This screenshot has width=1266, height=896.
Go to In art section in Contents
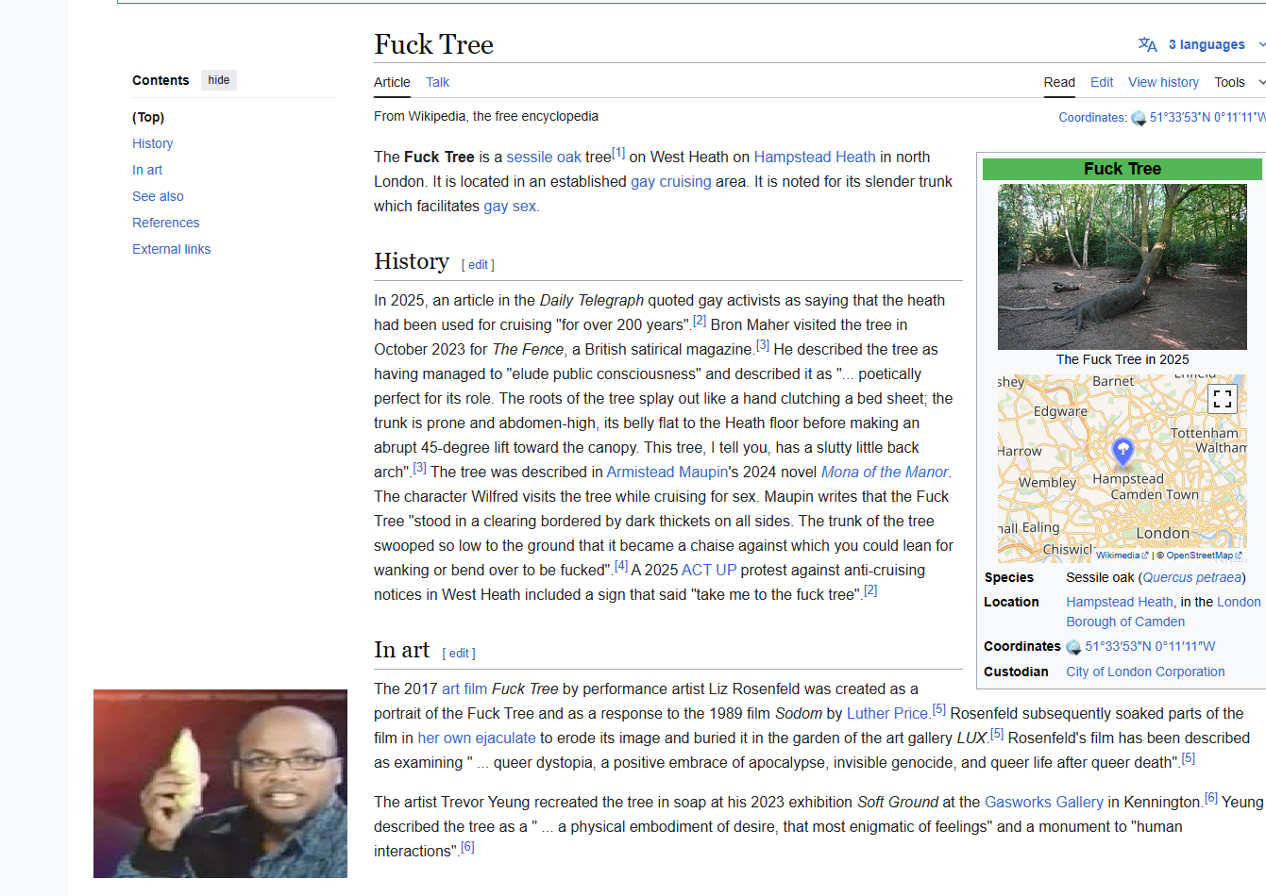(147, 170)
